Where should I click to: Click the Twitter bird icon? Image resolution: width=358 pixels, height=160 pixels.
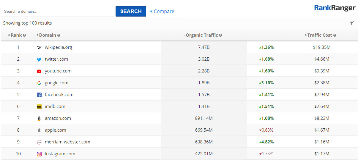pyautogui.click(x=39, y=59)
